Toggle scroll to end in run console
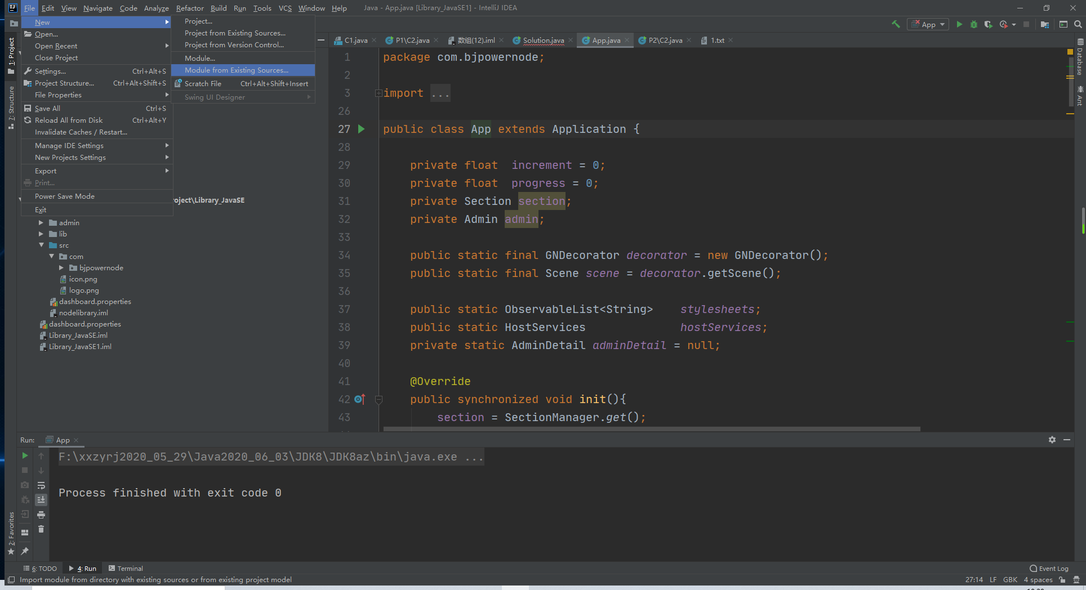The image size is (1086, 590). 41,500
